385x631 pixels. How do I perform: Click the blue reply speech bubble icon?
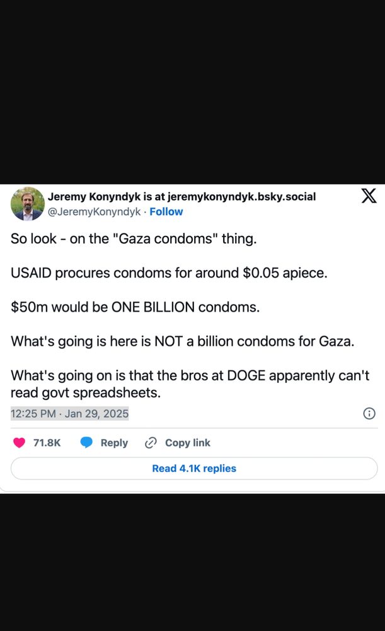coord(86,443)
